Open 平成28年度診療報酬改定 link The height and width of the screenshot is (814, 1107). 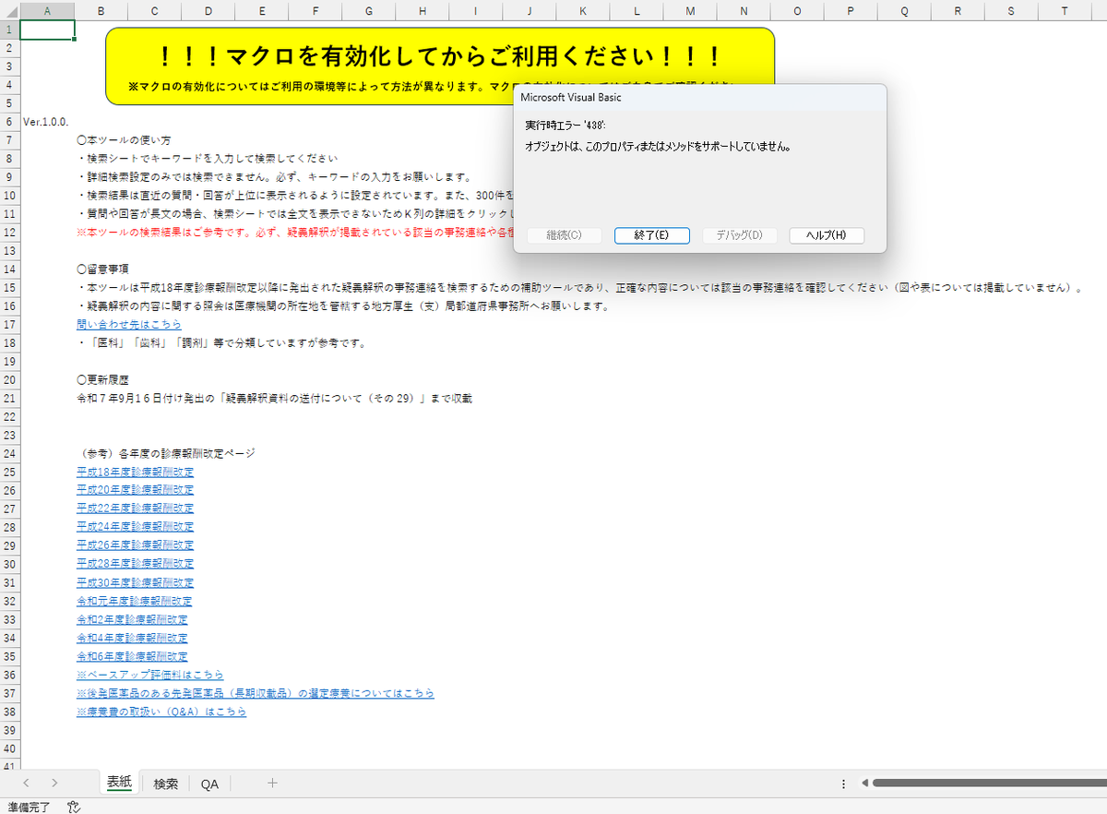pos(136,563)
